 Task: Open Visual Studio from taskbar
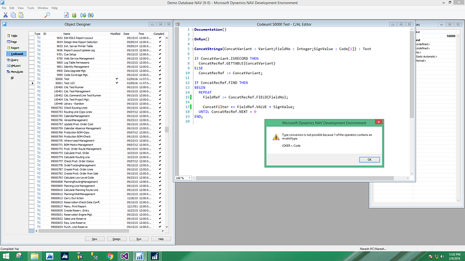coord(125,256)
